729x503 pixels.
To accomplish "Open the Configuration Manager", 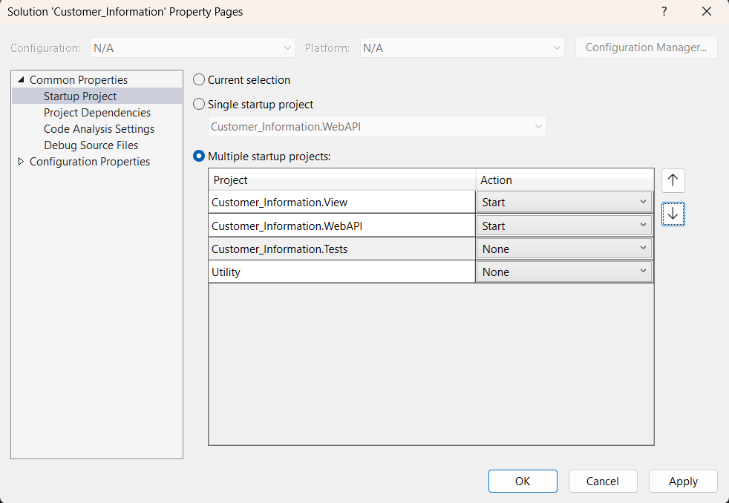I will pyautogui.click(x=646, y=47).
